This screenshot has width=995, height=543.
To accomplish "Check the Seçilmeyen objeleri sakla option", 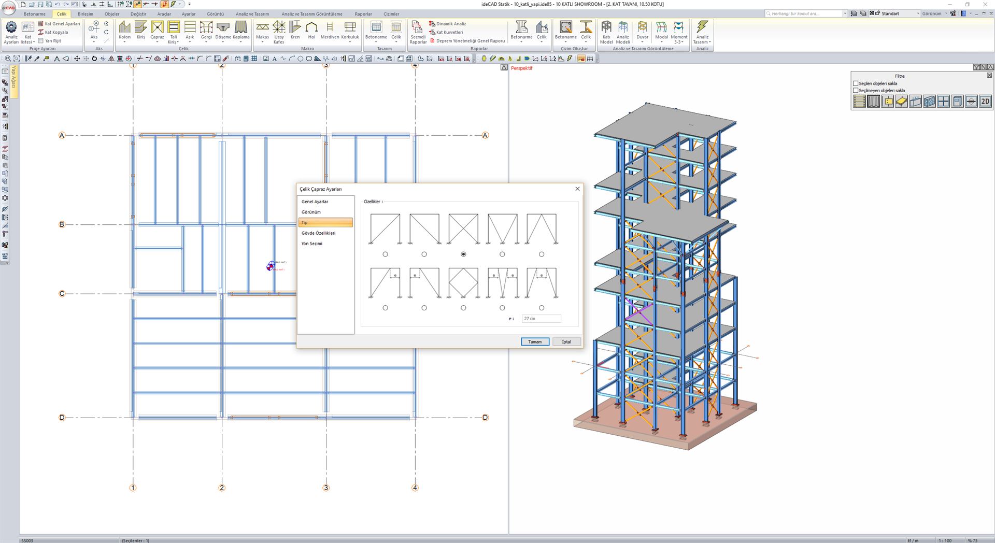I will (x=856, y=90).
